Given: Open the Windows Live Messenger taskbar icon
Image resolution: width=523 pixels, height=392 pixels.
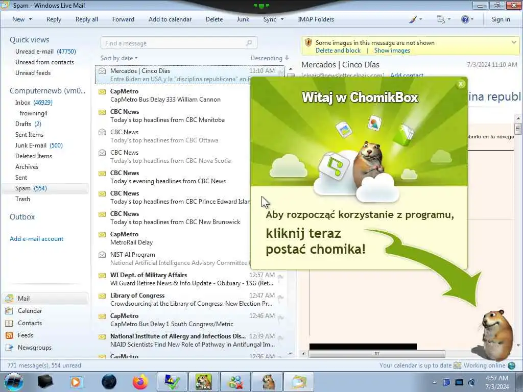Looking at the screenshot, I should (x=235, y=382).
